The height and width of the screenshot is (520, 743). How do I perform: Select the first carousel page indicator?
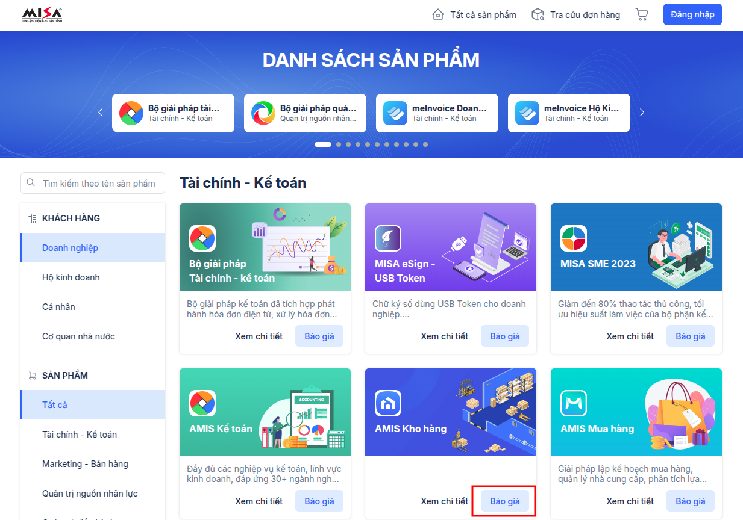pyautogui.click(x=323, y=144)
